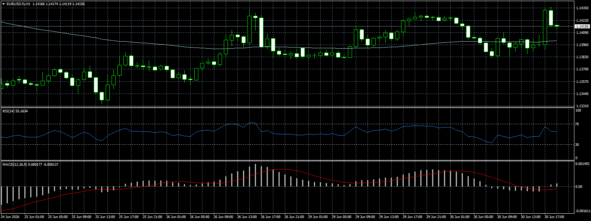Click the 29 Jun 05:00 time label
The image size is (591, 221).
[341, 217]
